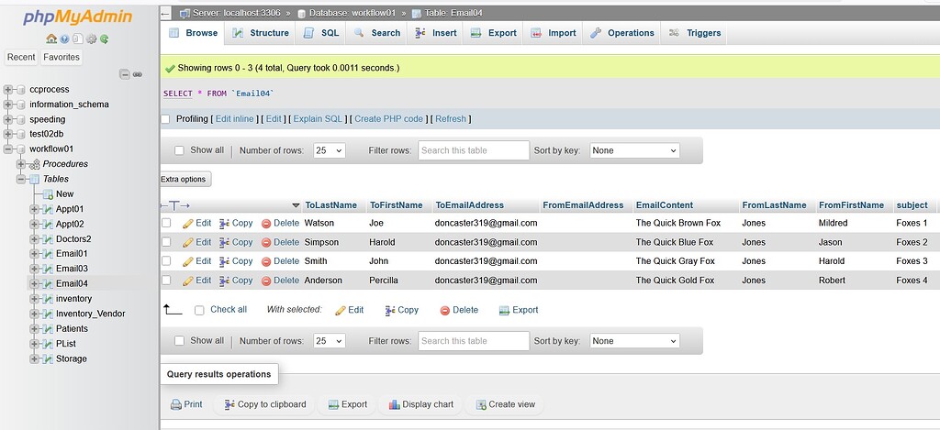
Task: Click the Refresh query link
Action: coord(450,119)
